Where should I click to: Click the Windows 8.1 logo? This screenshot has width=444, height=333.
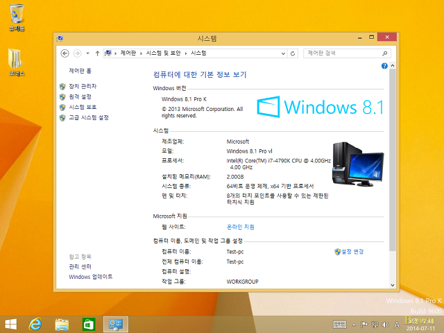(x=321, y=107)
